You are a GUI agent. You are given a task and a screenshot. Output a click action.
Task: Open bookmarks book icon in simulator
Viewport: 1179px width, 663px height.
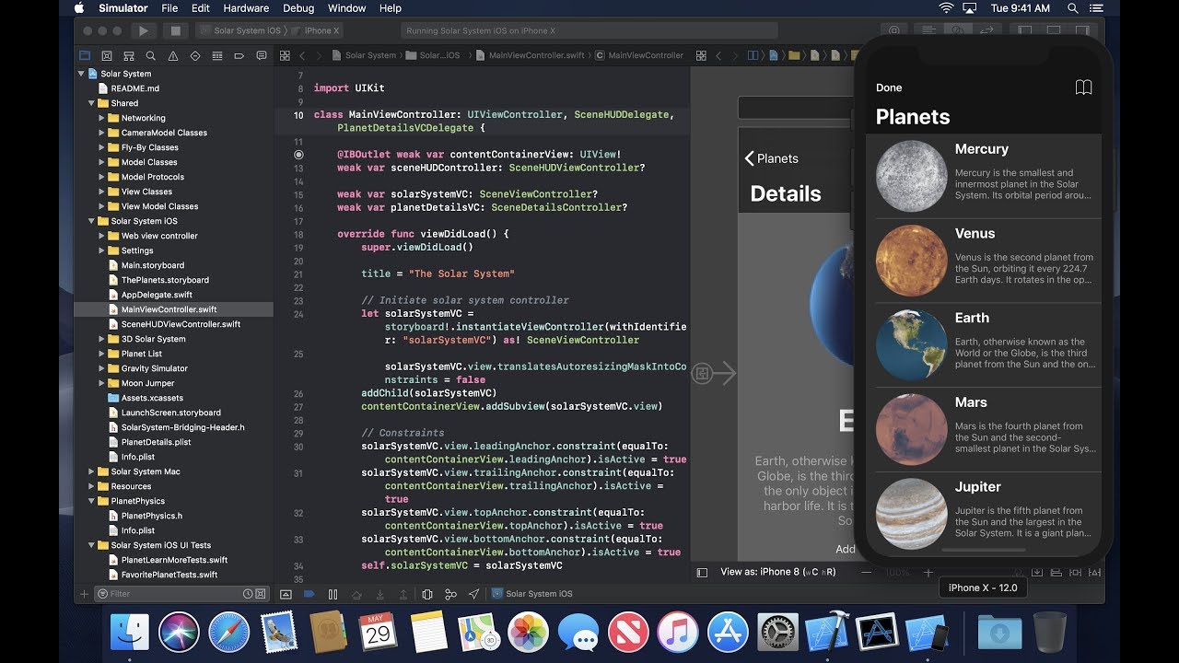[1084, 87]
